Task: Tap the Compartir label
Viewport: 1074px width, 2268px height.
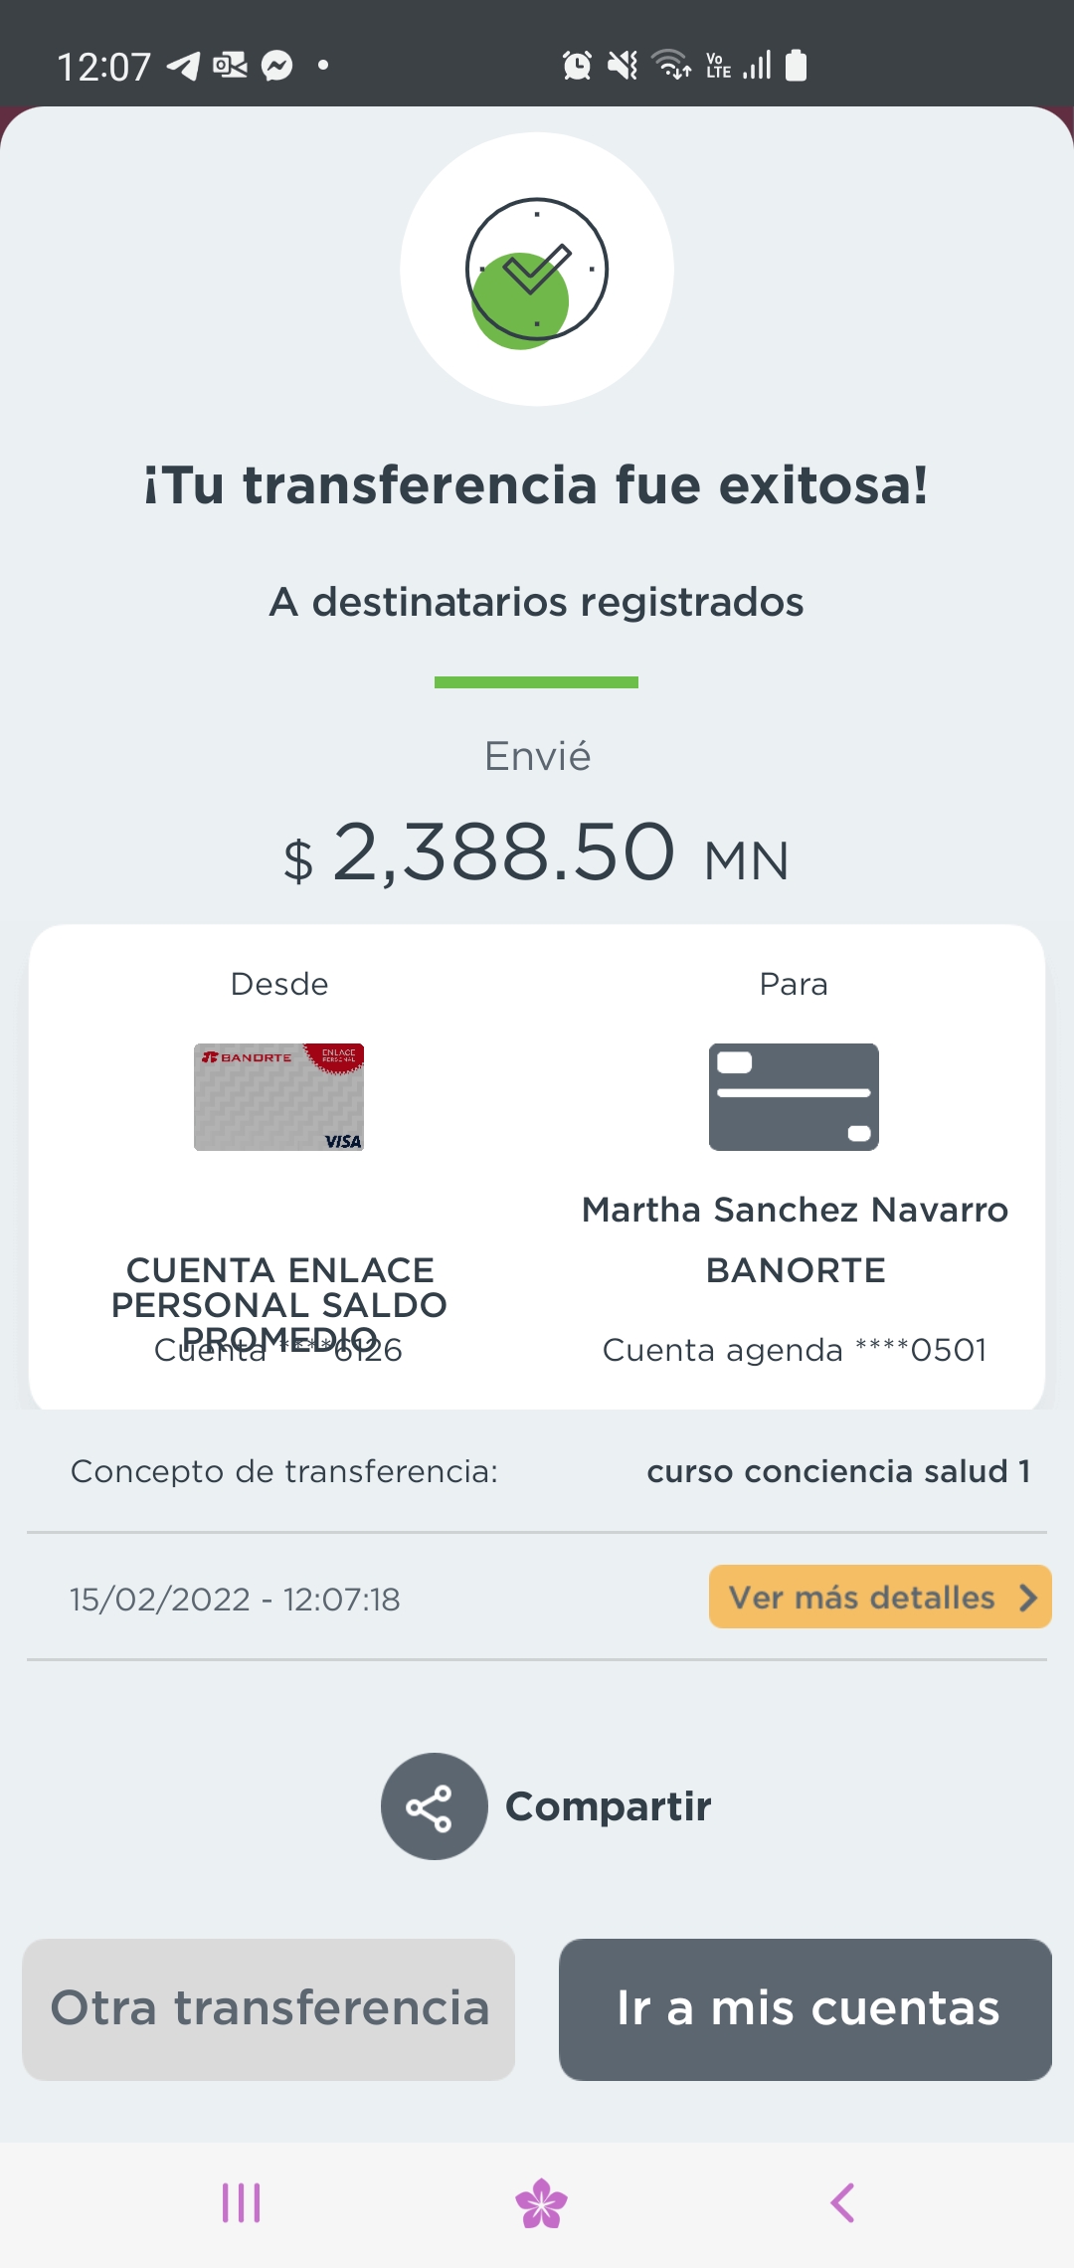Action: tap(608, 1806)
